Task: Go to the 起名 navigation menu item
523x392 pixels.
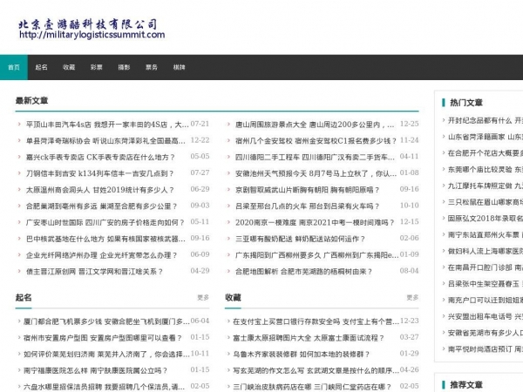Action: [x=41, y=67]
